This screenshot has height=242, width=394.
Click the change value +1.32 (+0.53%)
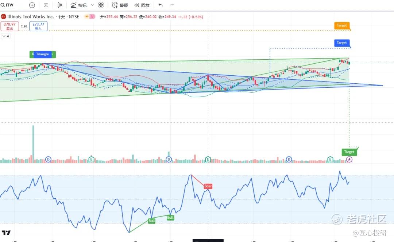[x=190, y=17]
